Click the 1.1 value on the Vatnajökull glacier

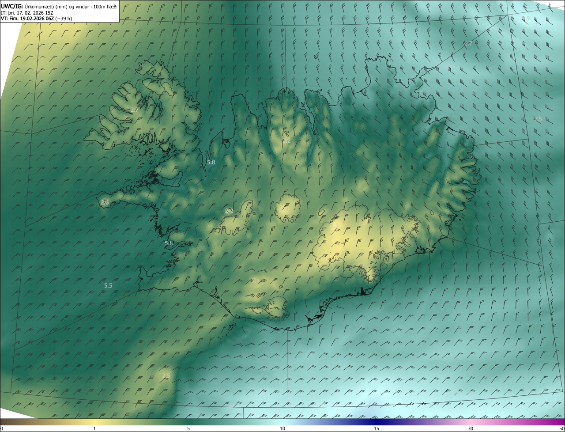(335, 226)
